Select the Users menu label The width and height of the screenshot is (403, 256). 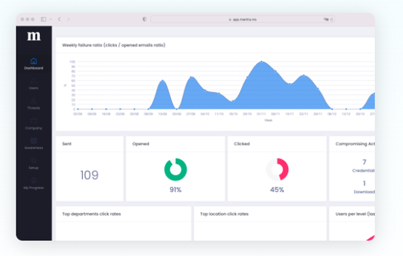[x=34, y=88]
